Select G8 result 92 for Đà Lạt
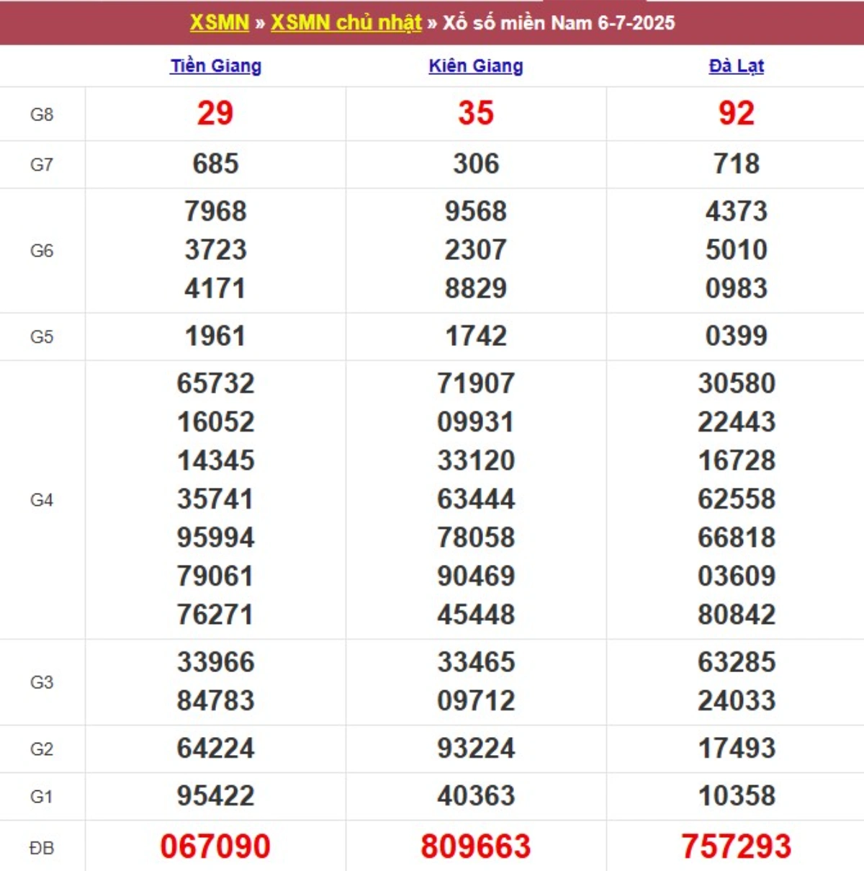This screenshot has height=871, width=864. (x=737, y=113)
